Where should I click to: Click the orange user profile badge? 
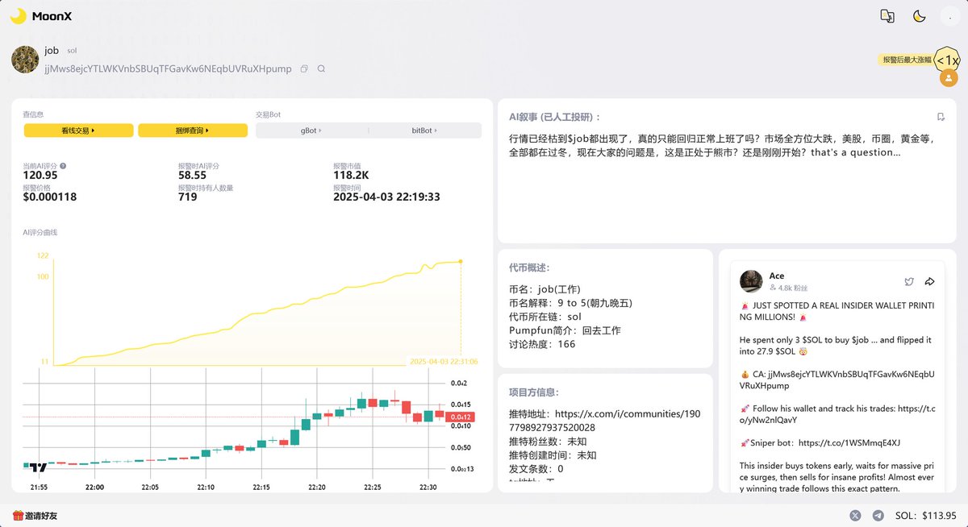coord(949,78)
